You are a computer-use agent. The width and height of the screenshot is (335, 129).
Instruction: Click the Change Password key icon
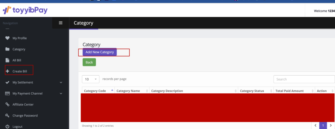[x=8, y=116]
